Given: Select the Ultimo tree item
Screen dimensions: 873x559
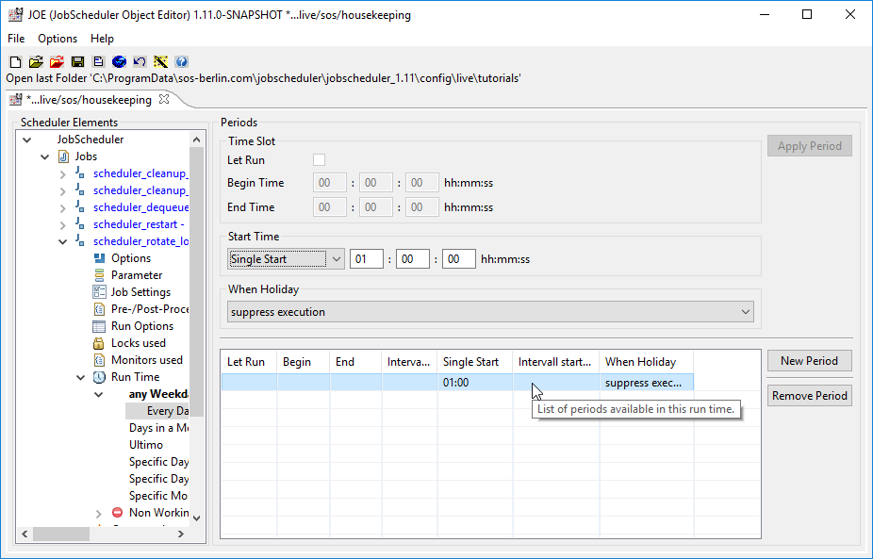Looking at the screenshot, I should (146, 445).
